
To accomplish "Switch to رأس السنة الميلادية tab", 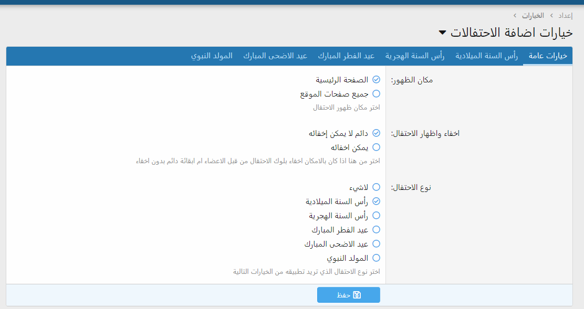I will (486, 56).
